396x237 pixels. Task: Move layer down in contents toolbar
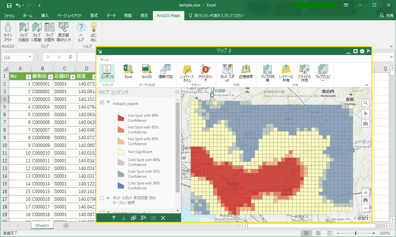click(124, 218)
